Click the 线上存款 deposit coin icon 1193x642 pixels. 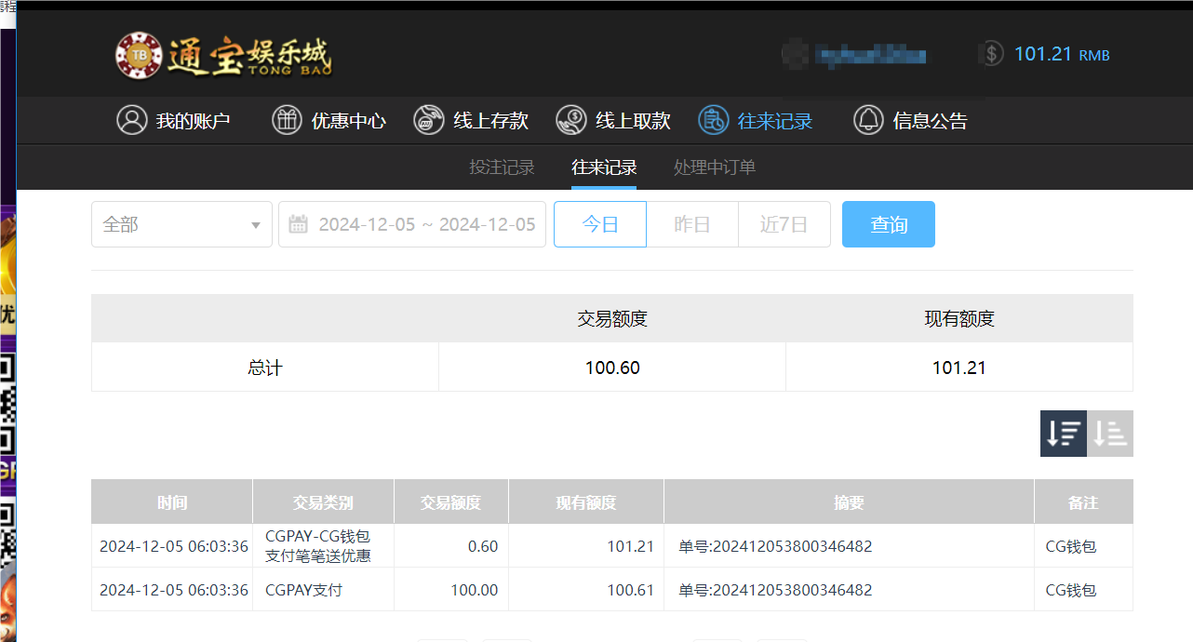click(x=428, y=120)
